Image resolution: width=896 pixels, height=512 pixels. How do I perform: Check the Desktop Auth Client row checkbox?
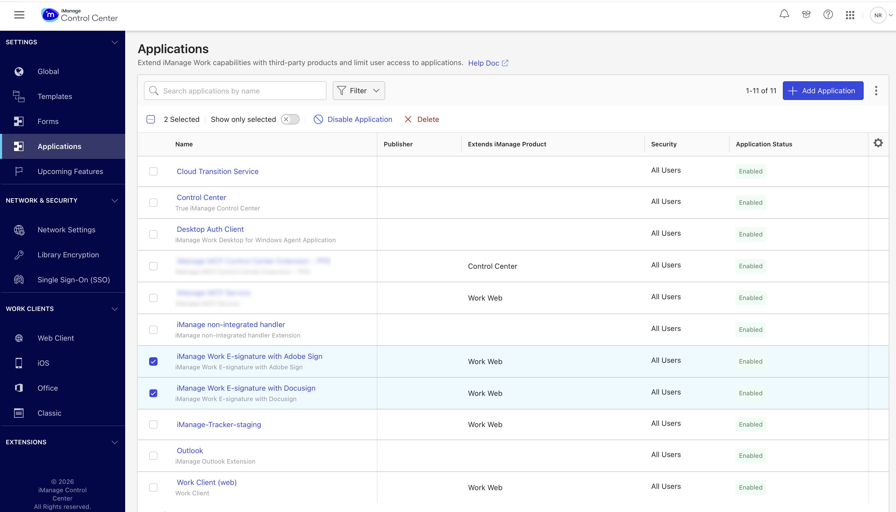154,235
